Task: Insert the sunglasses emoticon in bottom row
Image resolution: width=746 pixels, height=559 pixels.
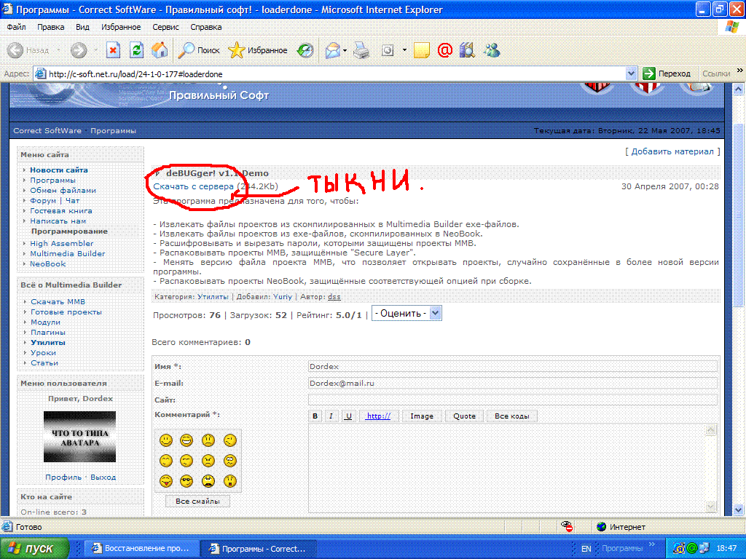Action: [x=186, y=481]
